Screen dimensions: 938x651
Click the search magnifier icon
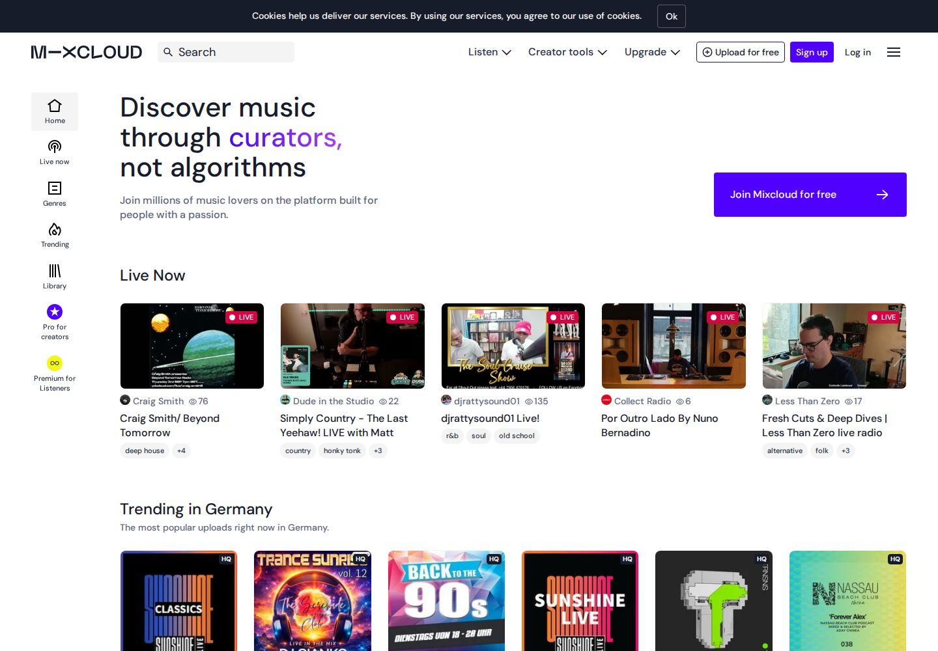pyautogui.click(x=168, y=52)
